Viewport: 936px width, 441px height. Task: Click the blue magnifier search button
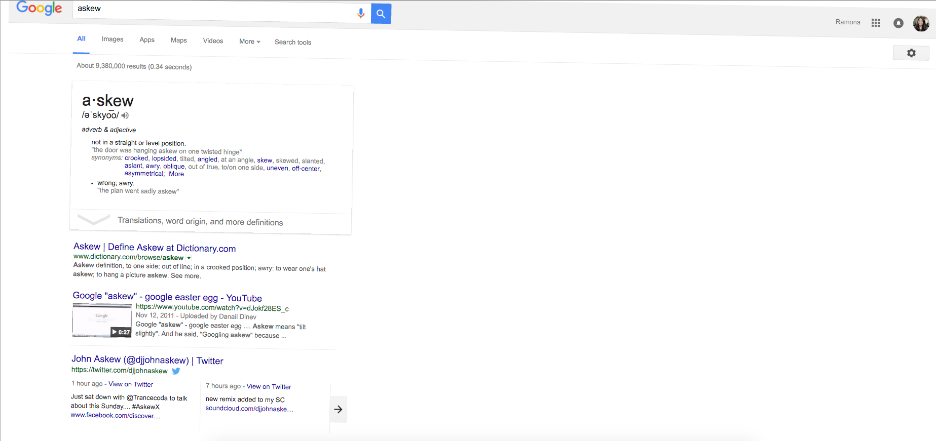pos(381,14)
